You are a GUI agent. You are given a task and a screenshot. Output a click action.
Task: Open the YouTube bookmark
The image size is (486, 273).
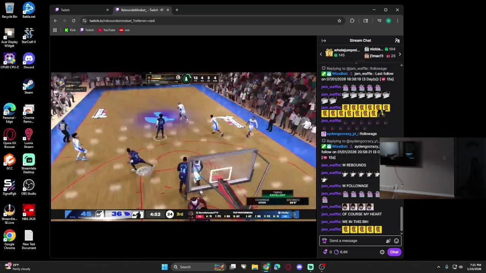[107, 30]
